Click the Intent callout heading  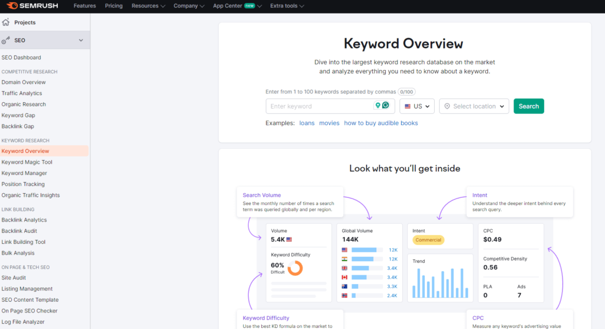(x=480, y=195)
